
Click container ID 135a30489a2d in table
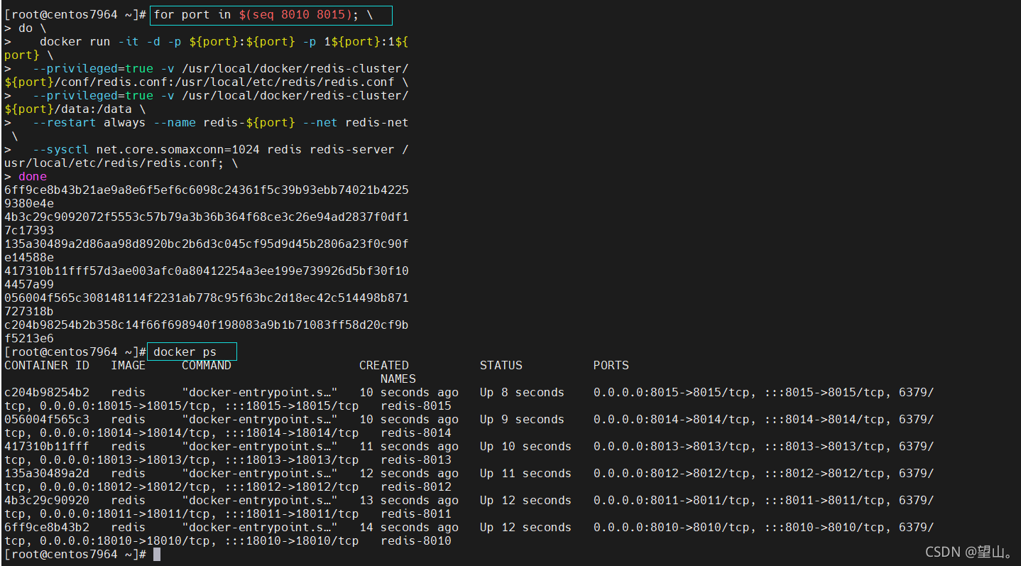(47, 474)
